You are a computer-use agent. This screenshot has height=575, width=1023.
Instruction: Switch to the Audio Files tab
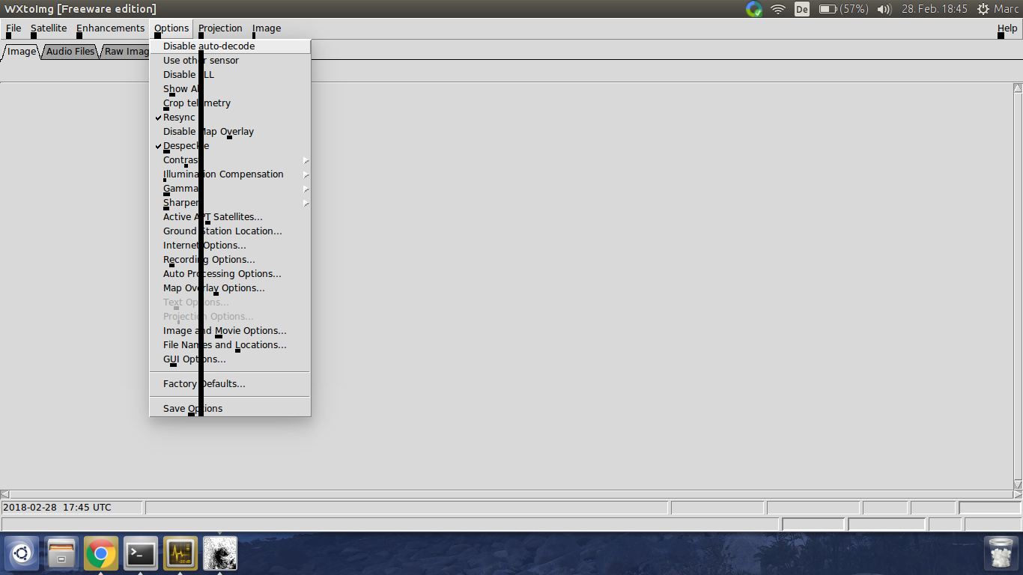70,52
